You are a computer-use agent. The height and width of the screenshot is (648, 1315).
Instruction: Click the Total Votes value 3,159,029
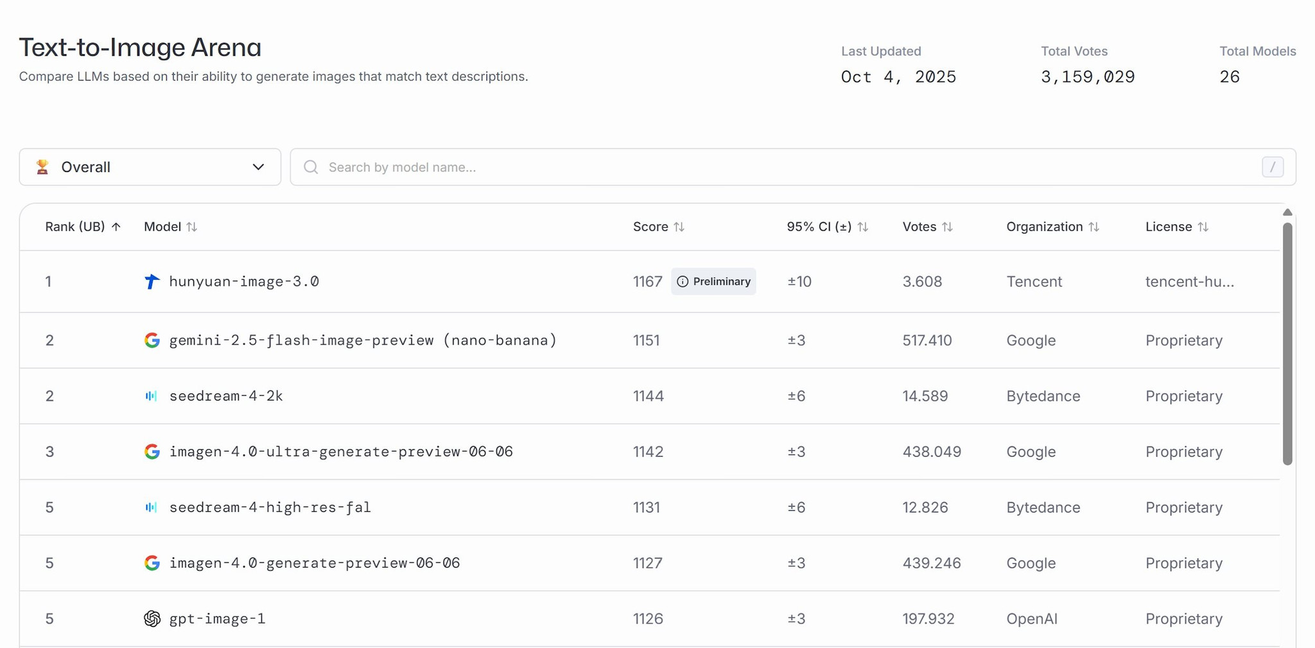1088,77
